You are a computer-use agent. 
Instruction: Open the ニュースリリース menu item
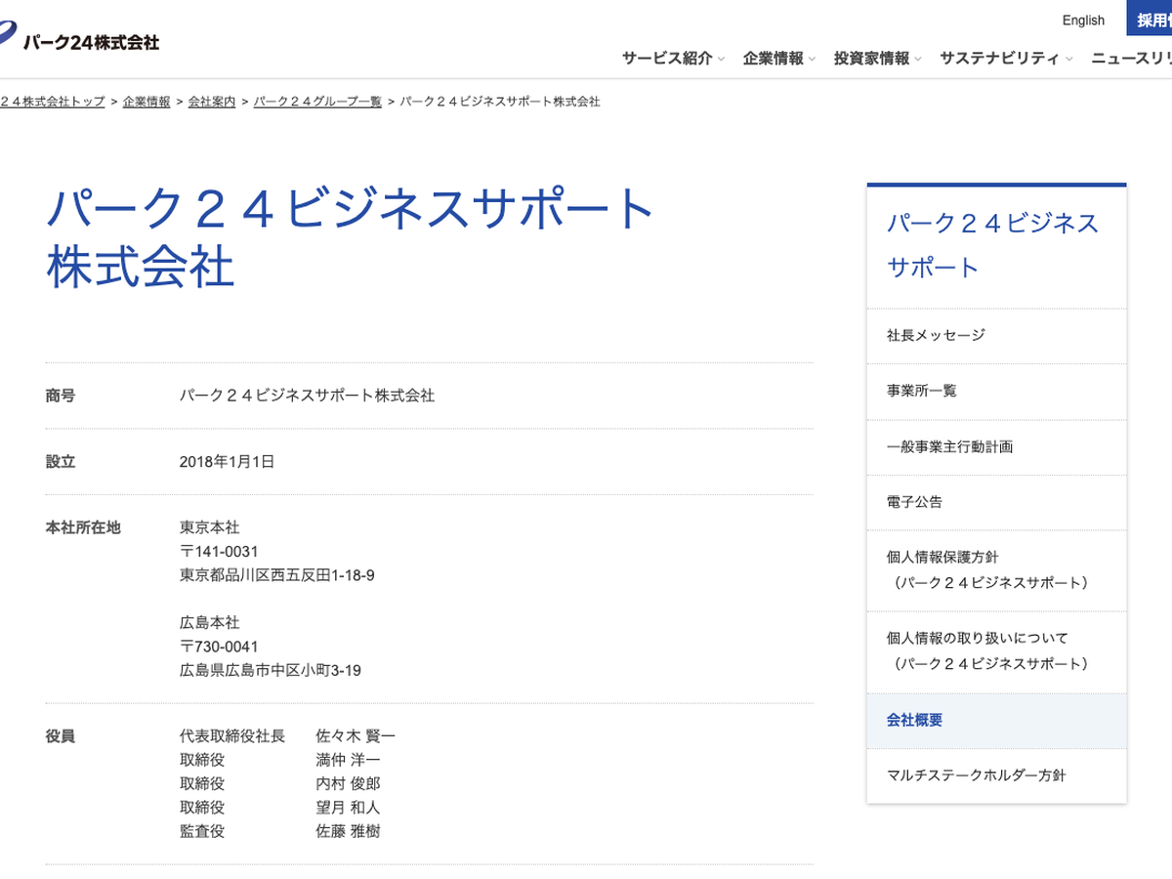pyautogui.click(x=1133, y=59)
